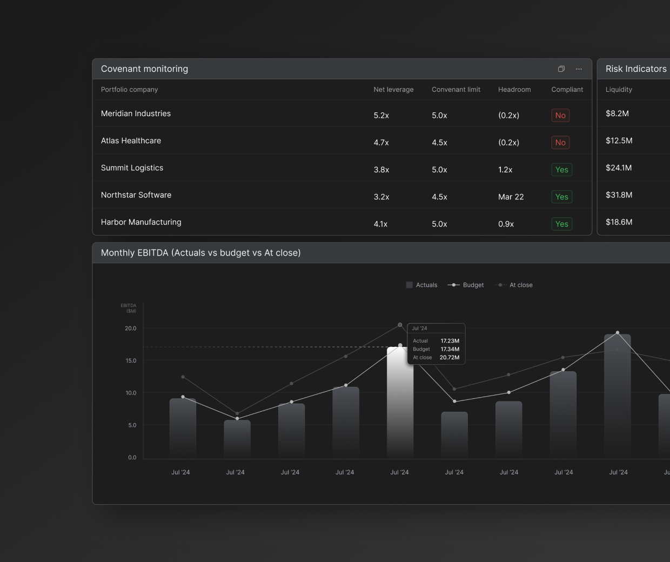The height and width of the screenshot is (562, 670).
Task: Click the Covenant monitoring expand/copy window icon
Action: [561, 69]
